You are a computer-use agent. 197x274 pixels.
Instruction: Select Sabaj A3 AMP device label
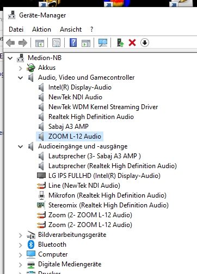[69, 127]
